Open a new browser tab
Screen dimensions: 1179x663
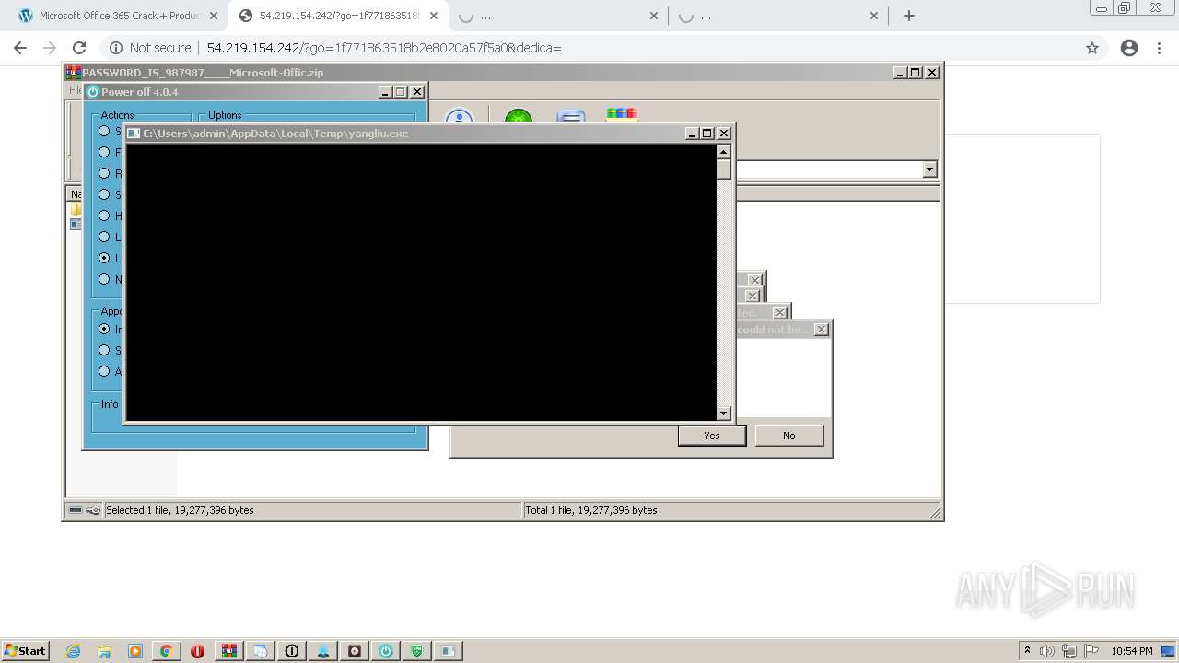pyautogui.click(x=909, y=16)
